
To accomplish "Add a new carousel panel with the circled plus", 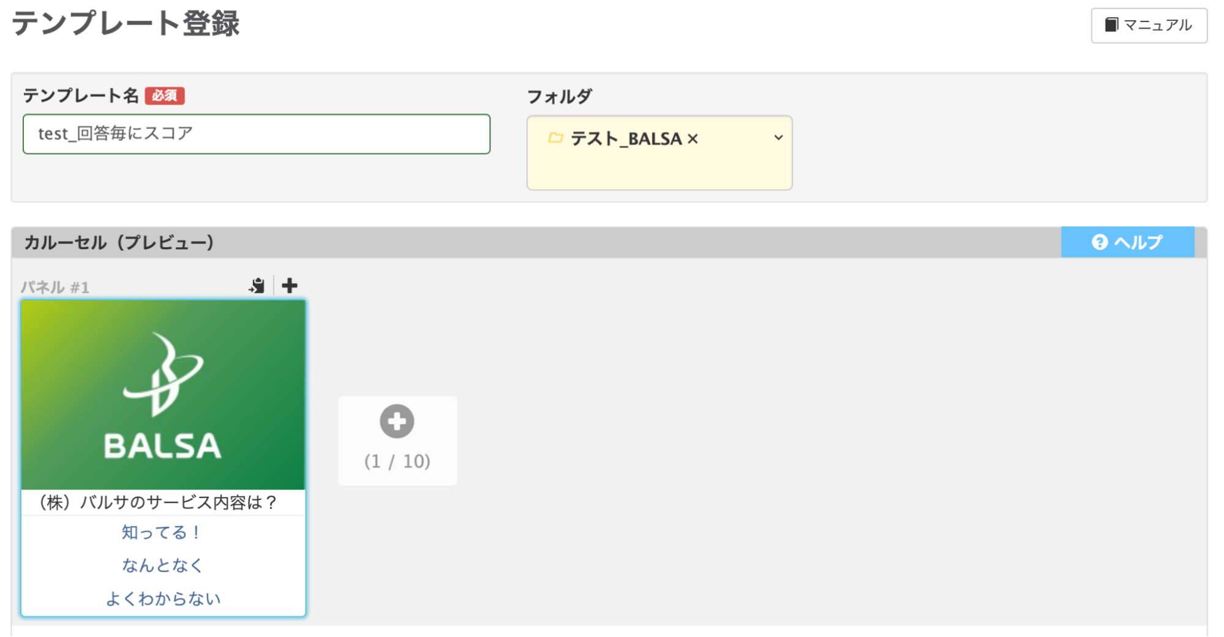I will point(397,422).
